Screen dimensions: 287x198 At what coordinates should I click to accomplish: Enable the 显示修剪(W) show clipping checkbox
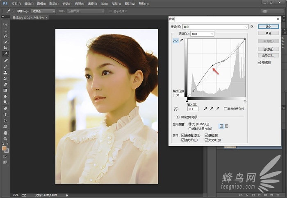coord(226,109)
